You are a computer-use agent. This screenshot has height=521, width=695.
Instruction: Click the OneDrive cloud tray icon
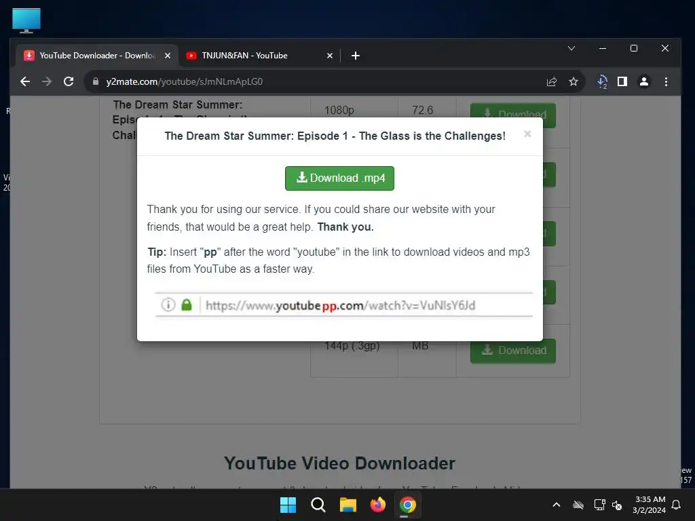click(x=578, y=505)
